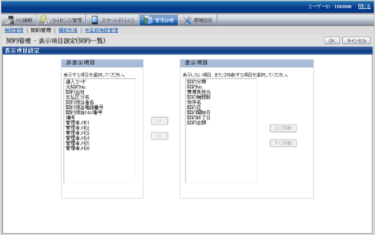The height and width of the screenshot is (235, 375).
Task: Open the PC情報 tab
Action: [x=19, y=20]
